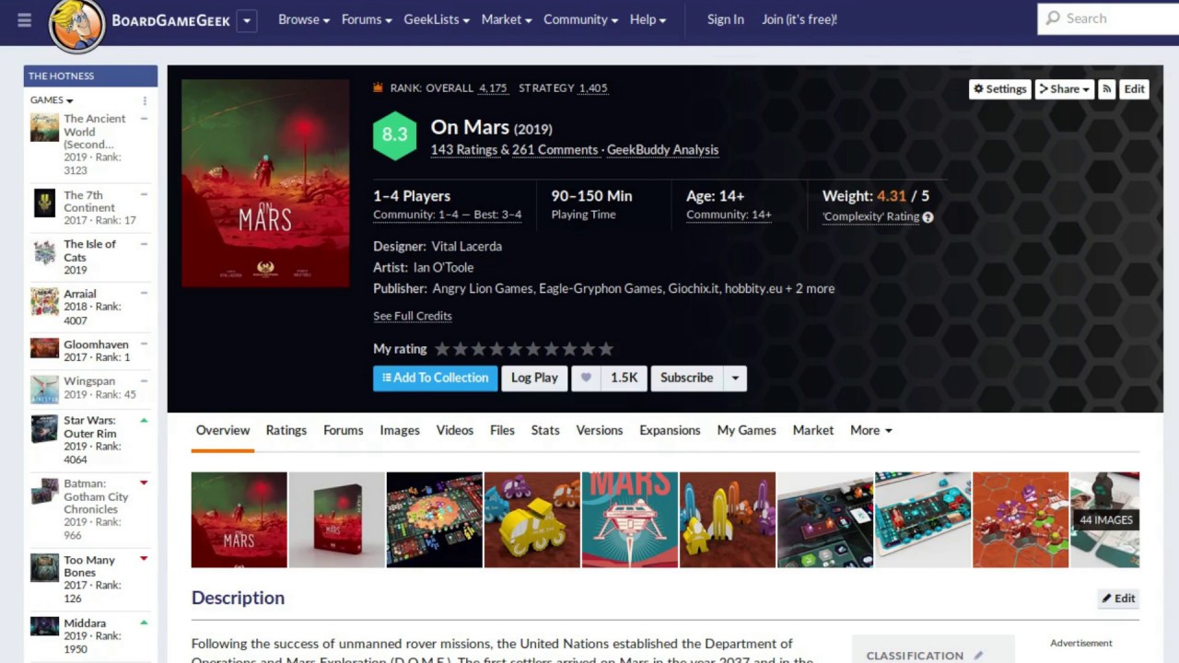
Task: Click the CLASSIFICATION edit pencil icon
Action: (978, 656)
